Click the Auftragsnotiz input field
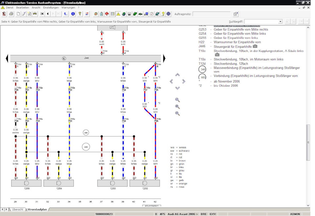The image size is (315, 216). pos(212,14)
